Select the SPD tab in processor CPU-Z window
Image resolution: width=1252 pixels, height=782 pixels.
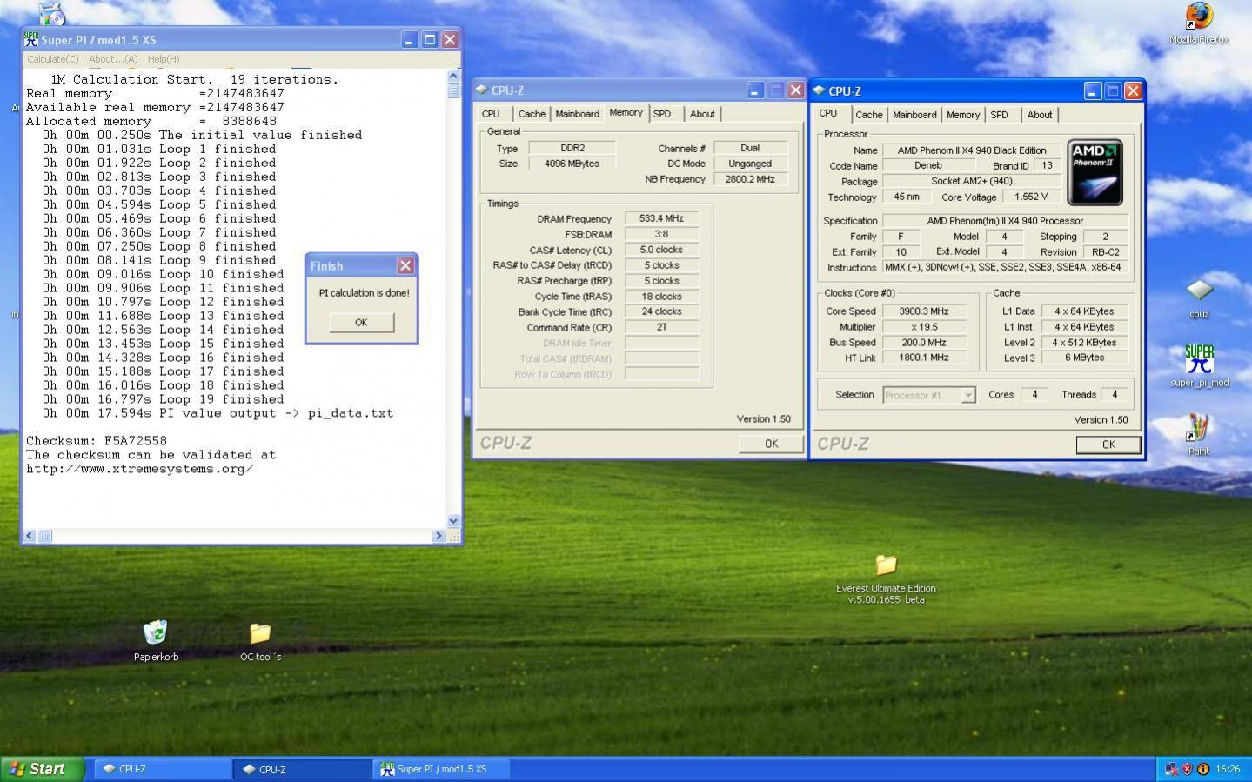pos(1000,115)
